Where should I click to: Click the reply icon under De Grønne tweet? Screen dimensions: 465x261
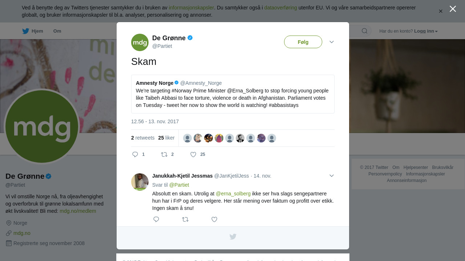click(x=135, y=154)
